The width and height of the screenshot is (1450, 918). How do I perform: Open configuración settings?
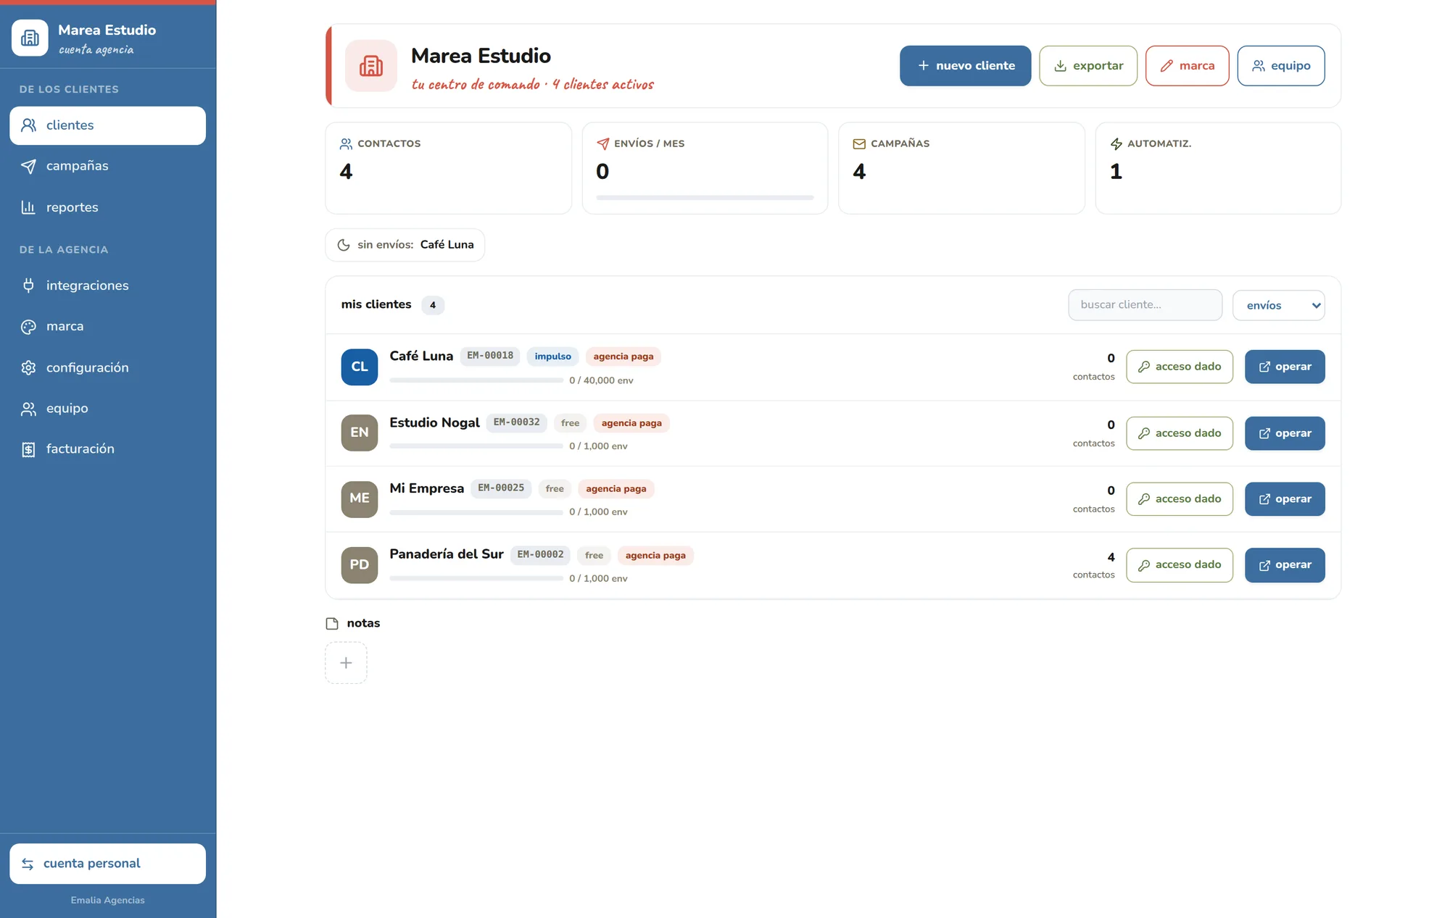click(x=107, y=367)
